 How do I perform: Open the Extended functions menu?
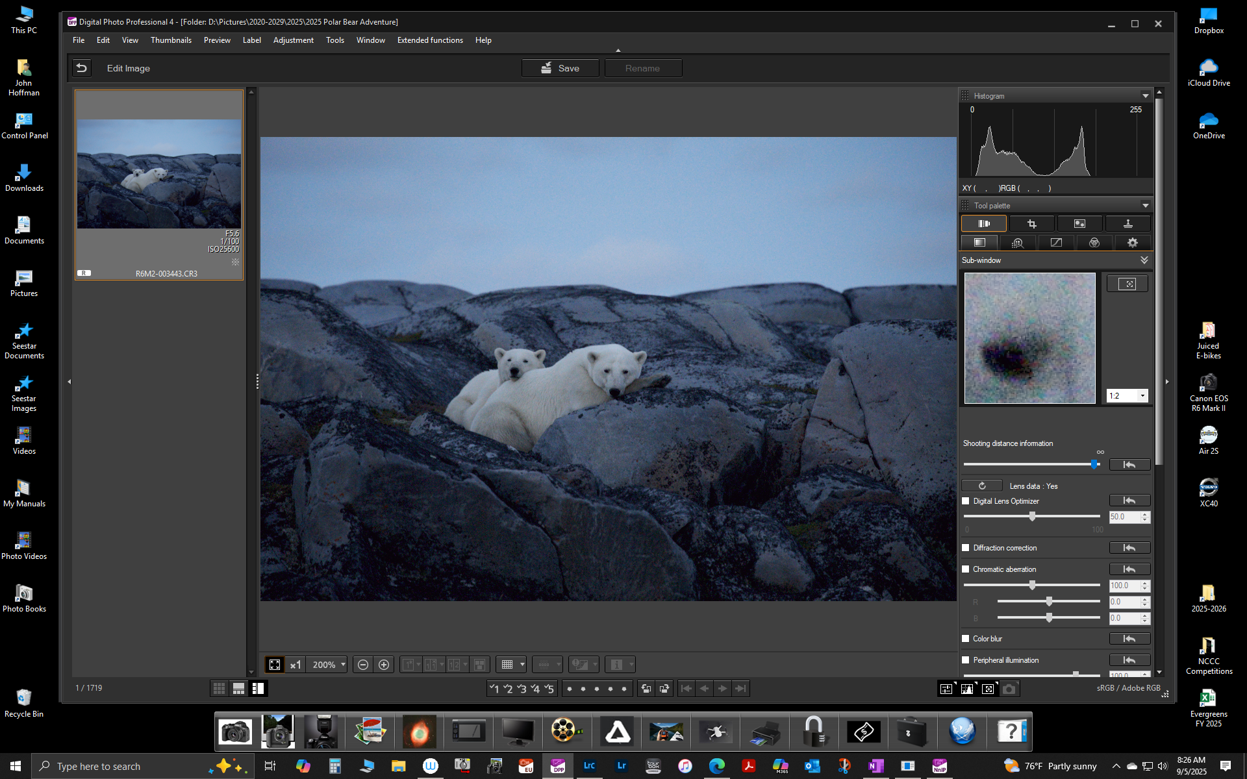(430, 40)
